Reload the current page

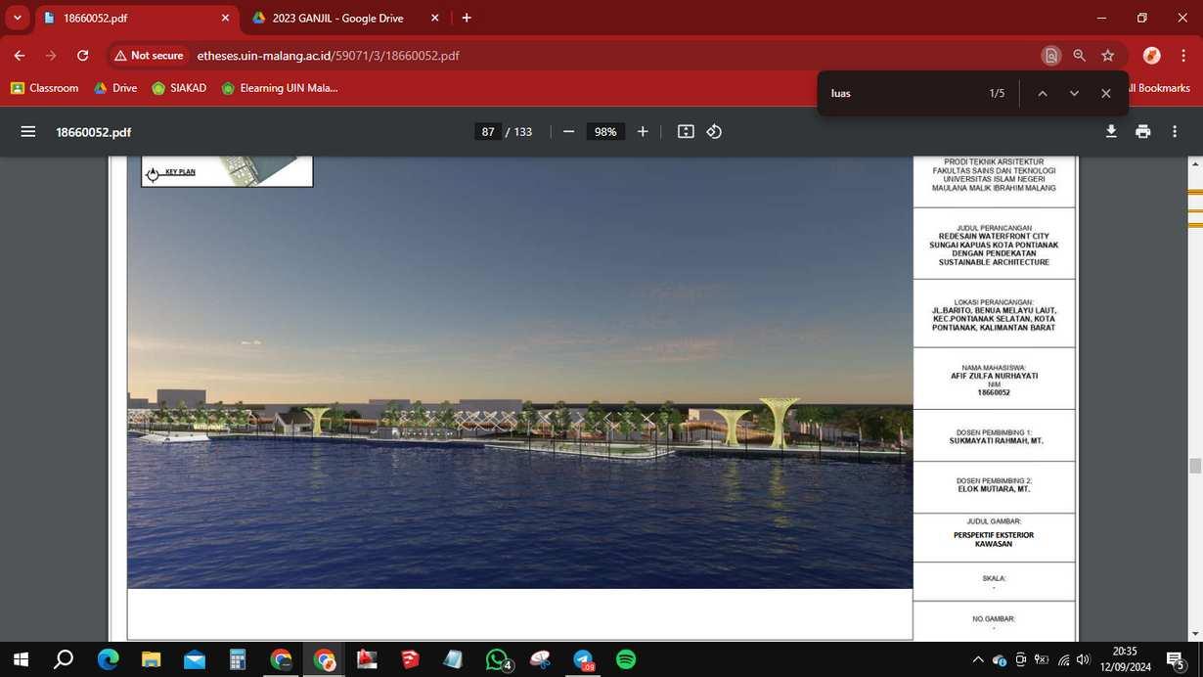pyautogui.click(x=83, y=56)
